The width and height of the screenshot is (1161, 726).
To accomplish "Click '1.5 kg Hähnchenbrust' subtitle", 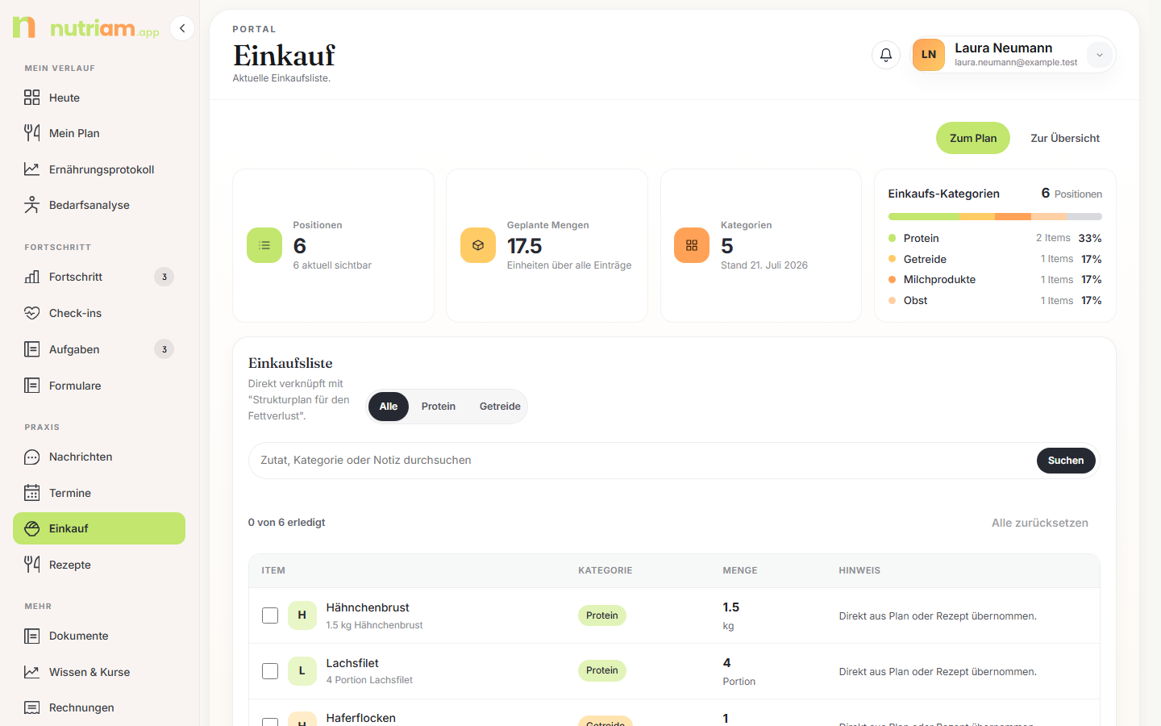I will tap(375, 625).
